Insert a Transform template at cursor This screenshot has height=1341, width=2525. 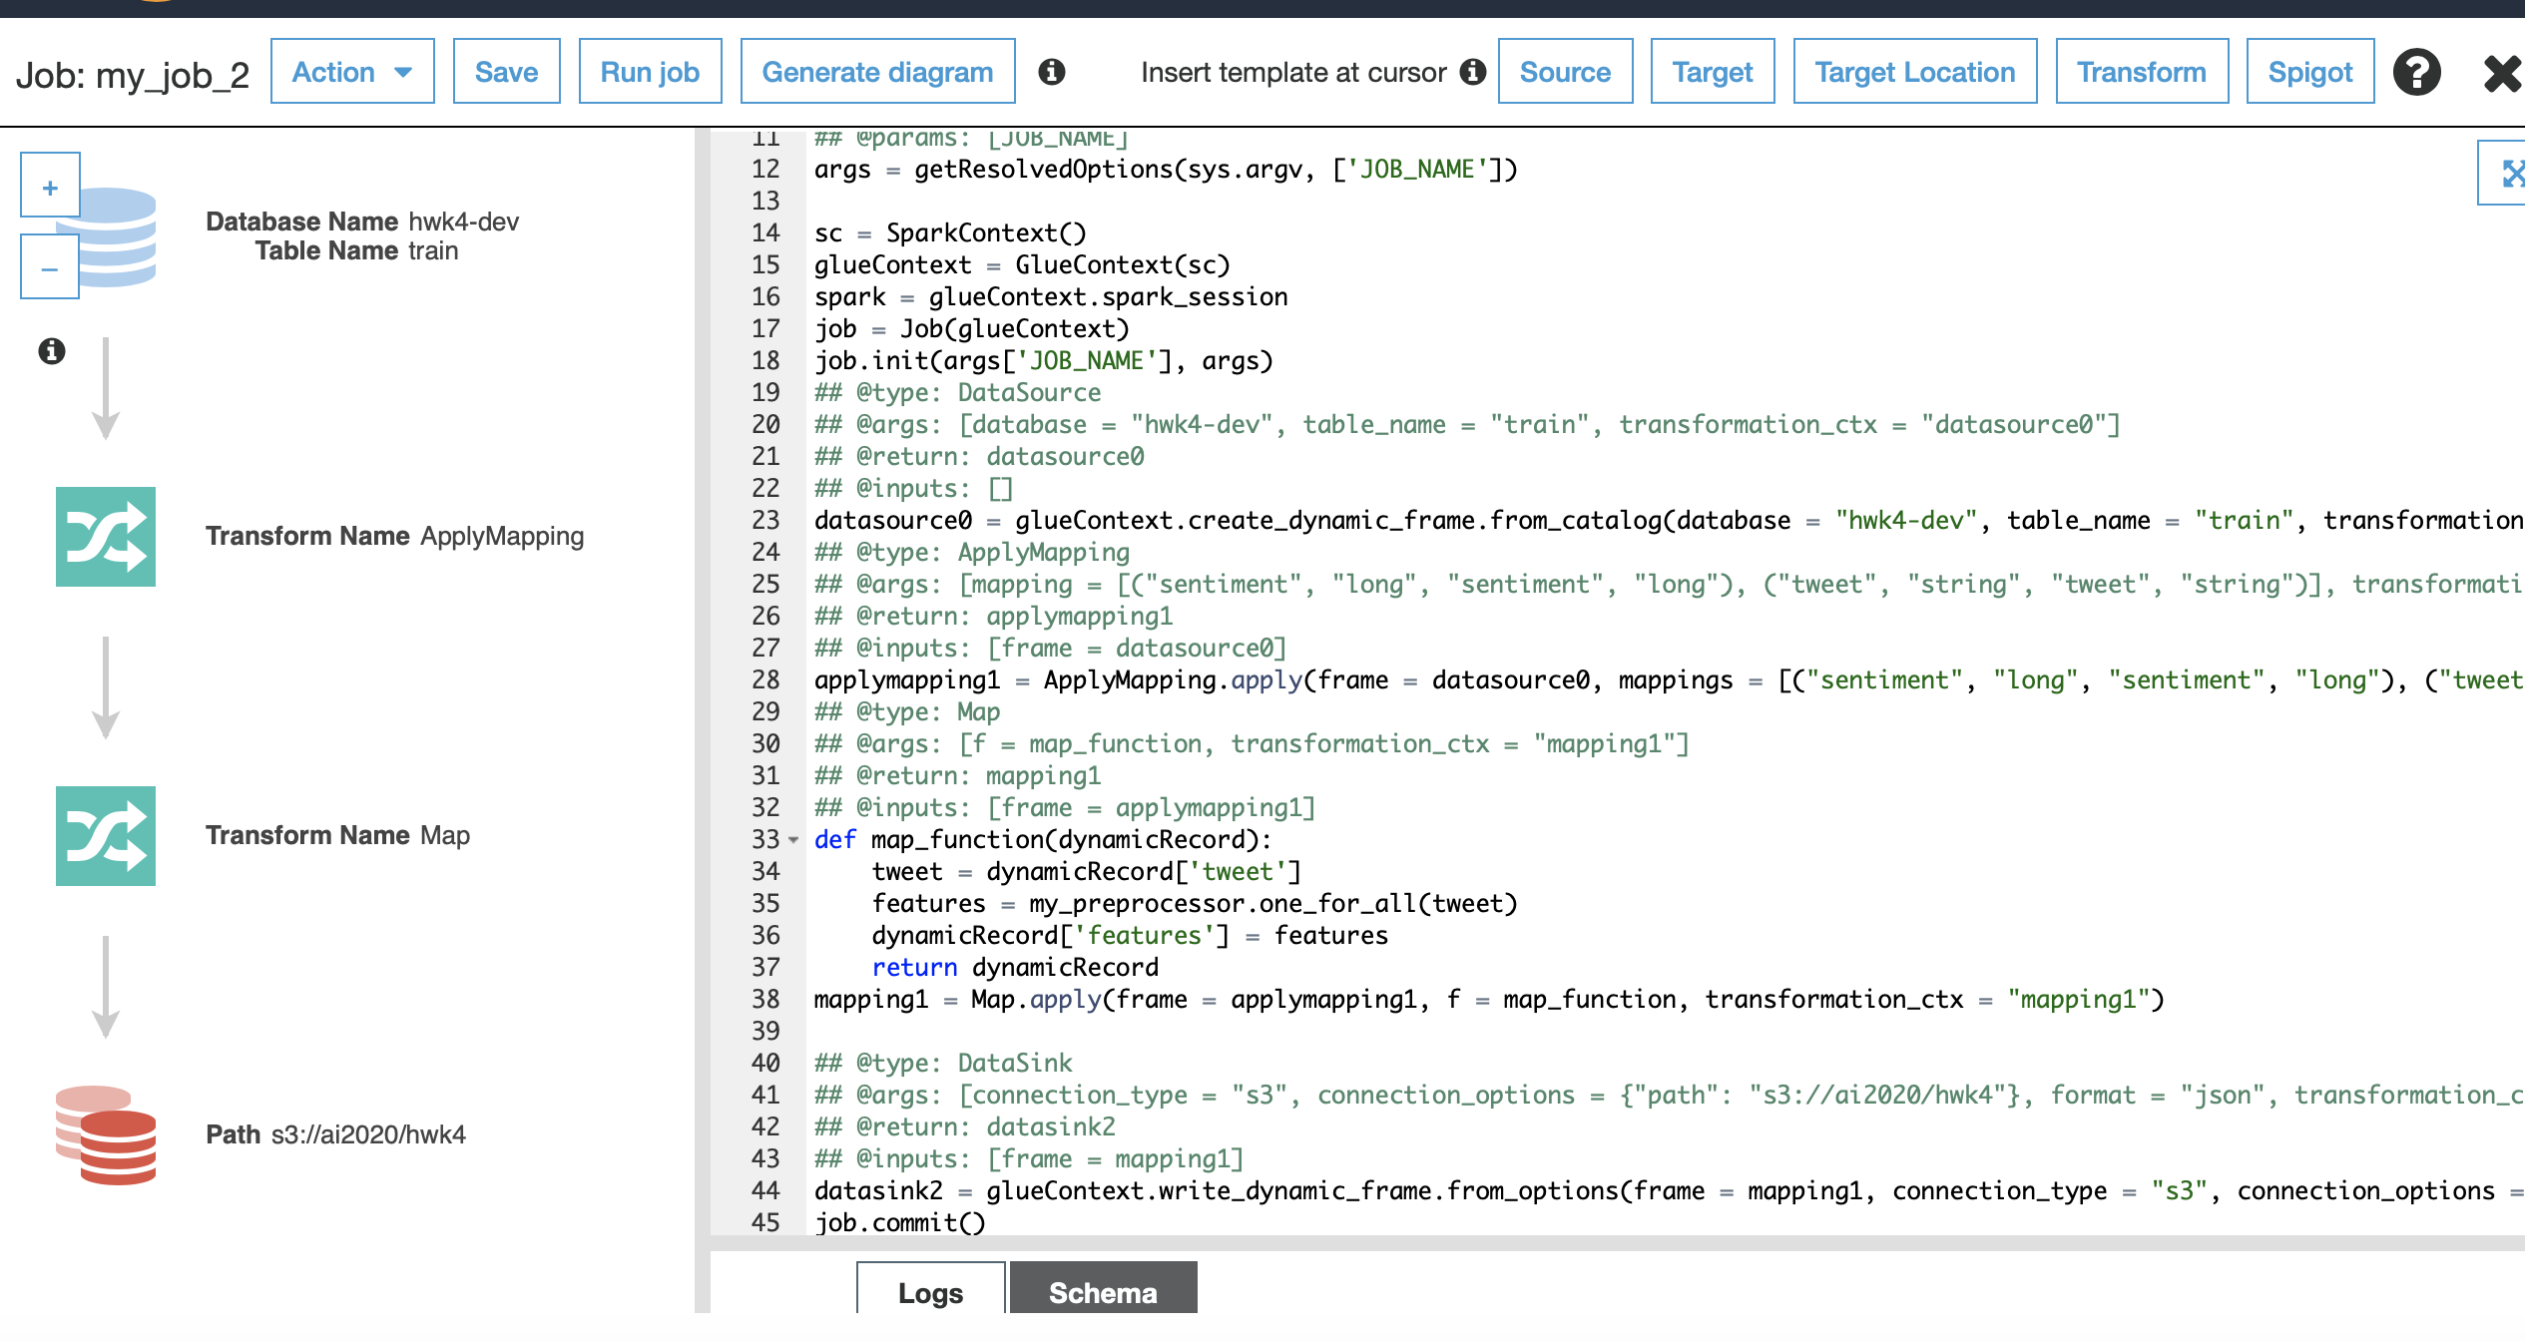click(x=2141, y=72)
